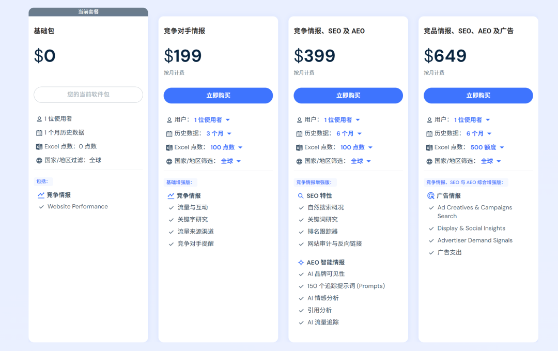Viewport: 558px width, 351px height.
Task: Open 用户 dropdown in $649 plan
Action: point(472,120)
